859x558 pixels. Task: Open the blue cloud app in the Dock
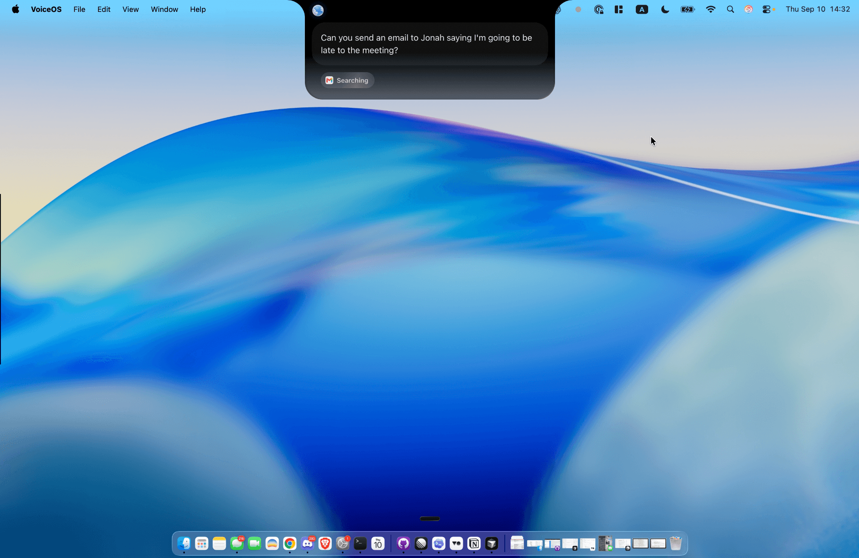click(439, 543)
